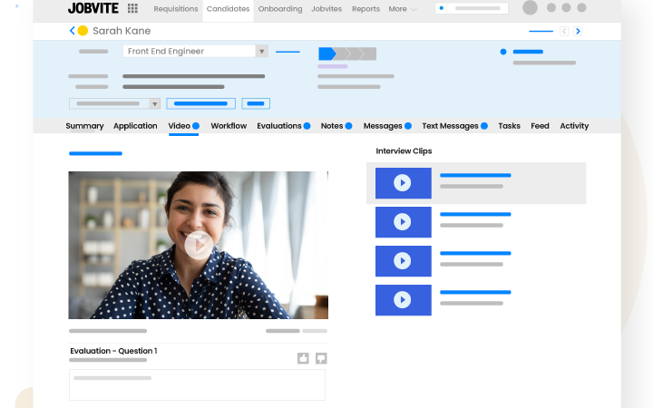Go back using the arrow beside Sarah Kane
653x408 pixels.
click(x=72, y=31)
